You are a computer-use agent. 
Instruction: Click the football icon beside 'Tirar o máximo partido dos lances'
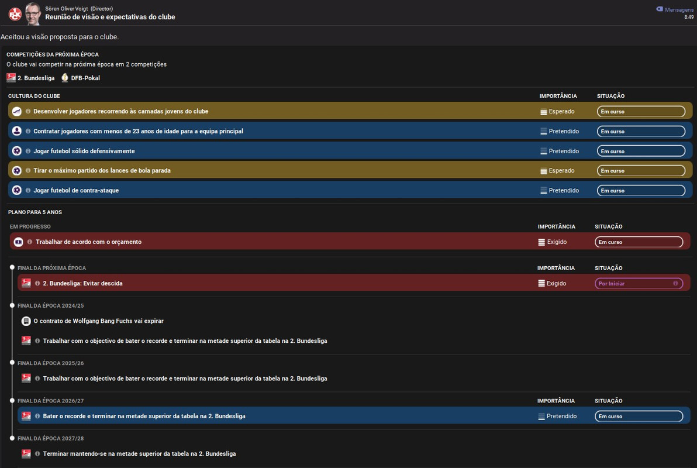coord(17,170)
